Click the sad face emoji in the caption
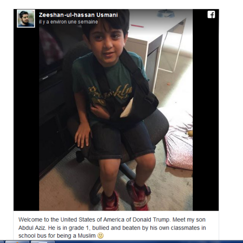The width and height of the screenshot is (243, 243). click(101, 236)
